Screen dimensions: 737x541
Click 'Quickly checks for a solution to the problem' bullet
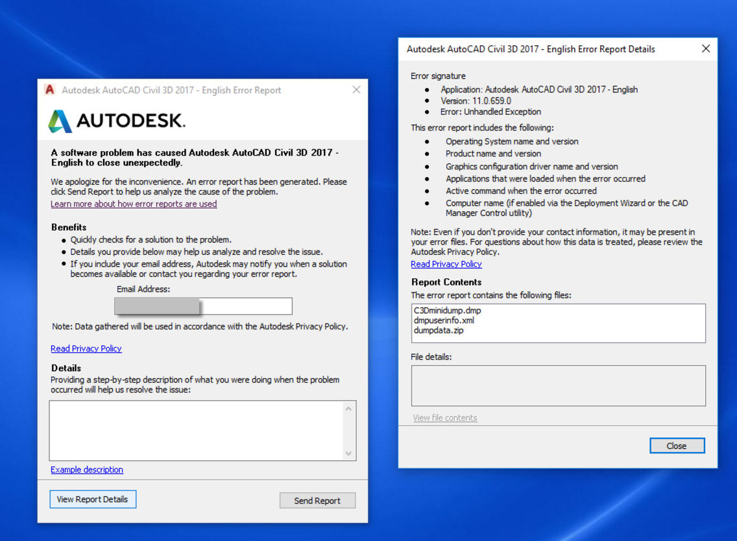pyautogui.click(x=151, y=240)
